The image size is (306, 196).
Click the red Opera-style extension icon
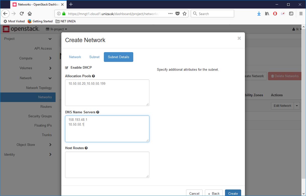tap(275, 14)
